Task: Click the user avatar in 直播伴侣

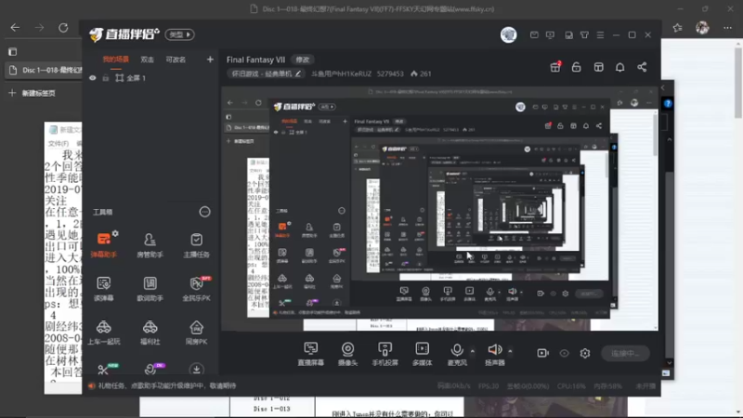Action: (x=508, y=34)
